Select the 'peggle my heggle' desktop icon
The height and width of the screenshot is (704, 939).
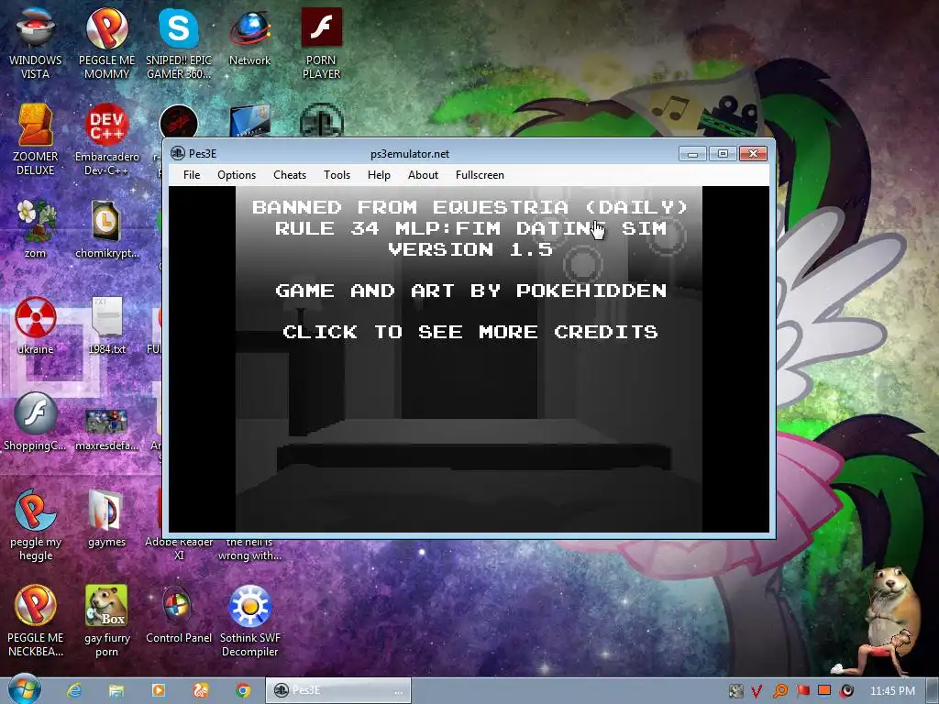tap(36, 525)
